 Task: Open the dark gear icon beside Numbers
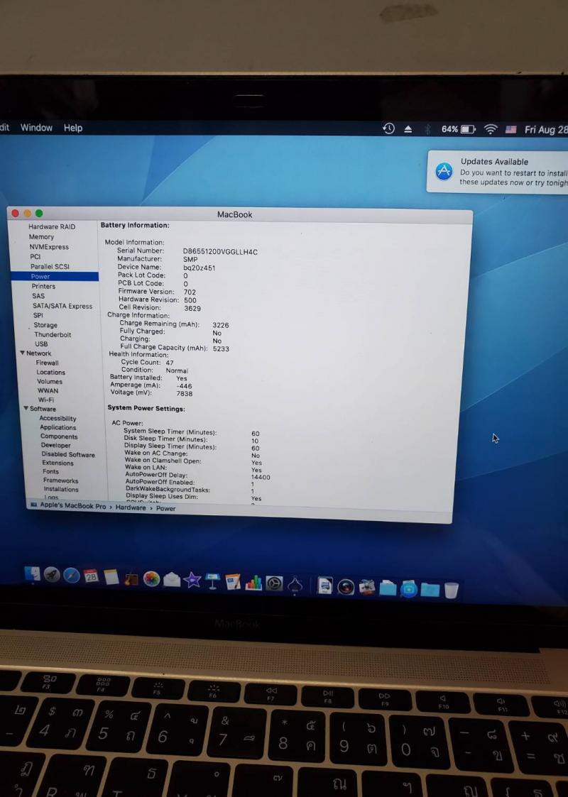274,583
